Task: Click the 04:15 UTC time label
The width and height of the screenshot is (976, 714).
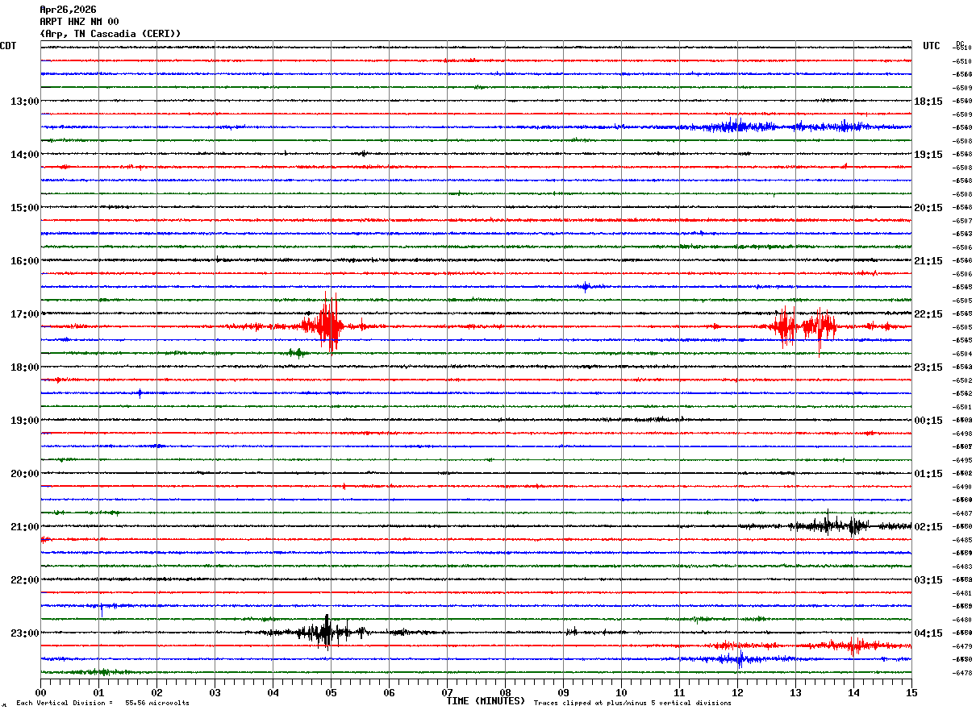Action: point(928,633)
